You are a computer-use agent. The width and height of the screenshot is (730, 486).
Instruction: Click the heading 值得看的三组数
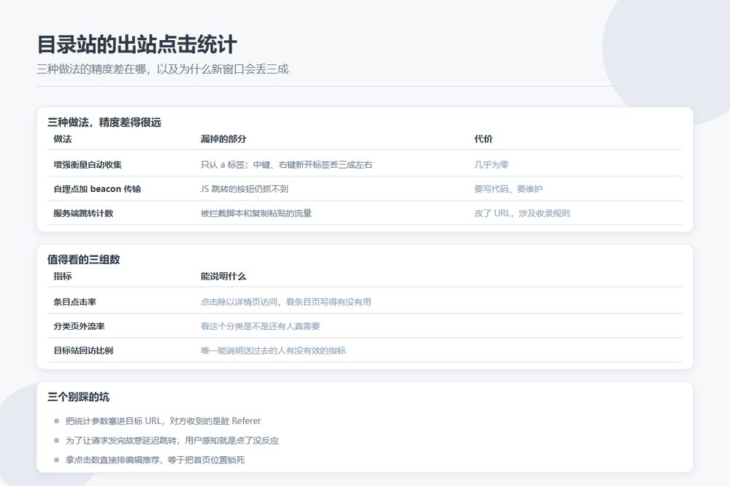pyautogui.click(x=83, y=259)
